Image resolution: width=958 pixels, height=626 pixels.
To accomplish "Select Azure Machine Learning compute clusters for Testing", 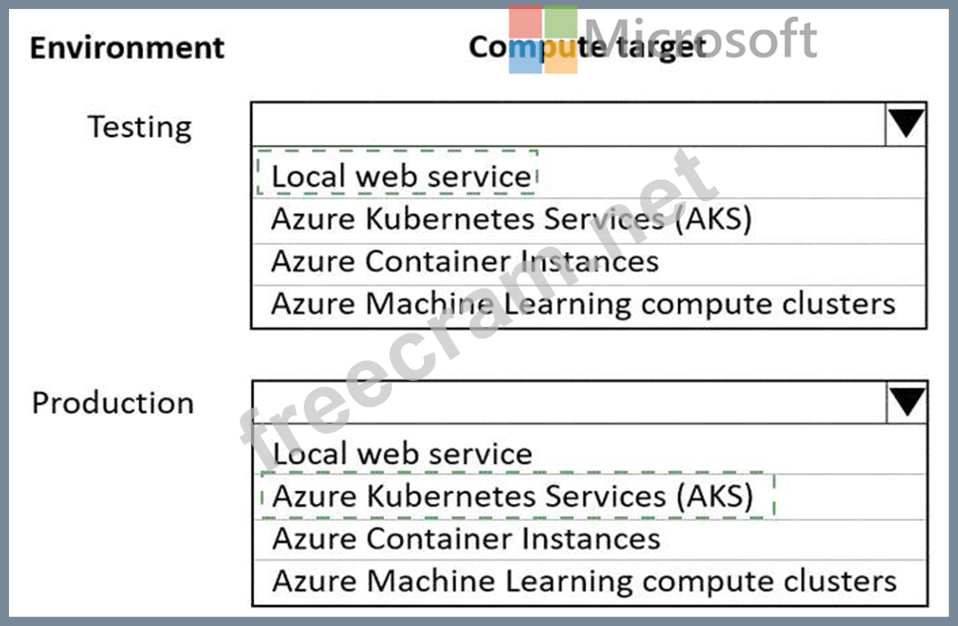I will pyautogui.click(x=583, y=303).
